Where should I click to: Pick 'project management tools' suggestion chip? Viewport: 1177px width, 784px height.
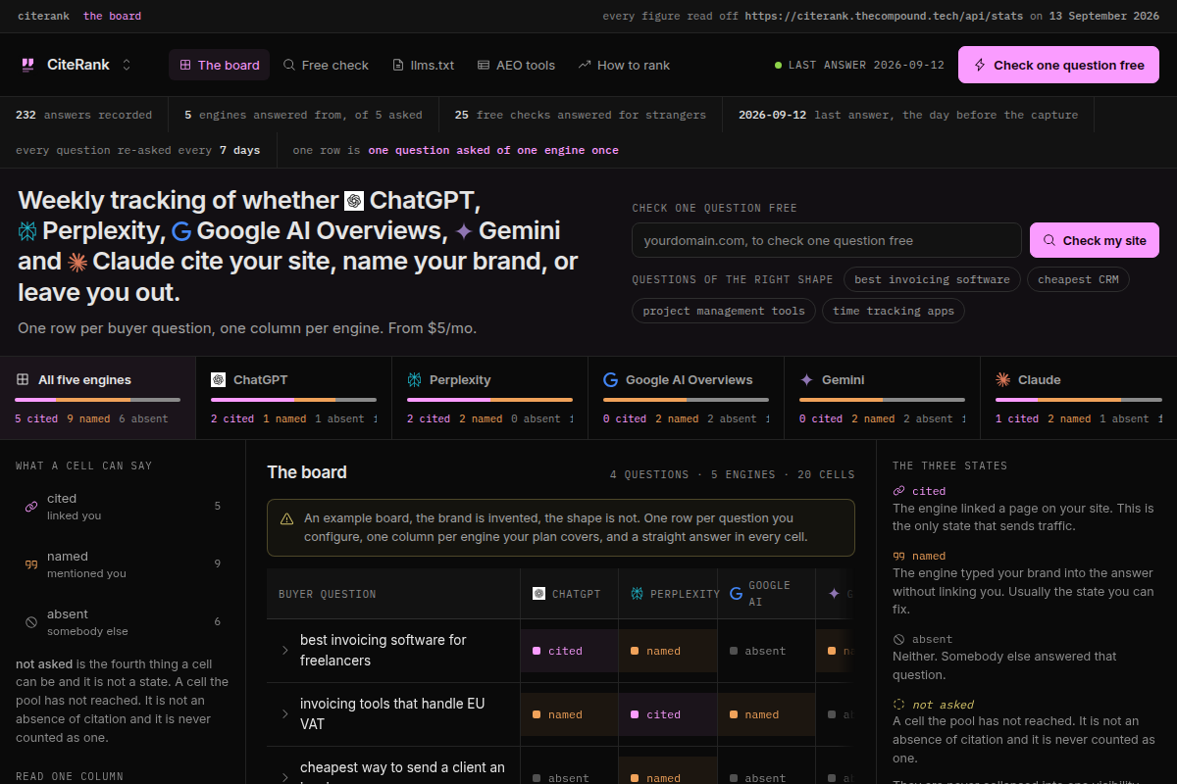[724, 311]
